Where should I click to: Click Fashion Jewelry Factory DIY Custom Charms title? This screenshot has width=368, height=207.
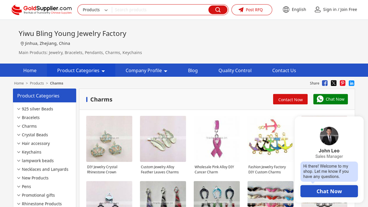point(267,169)
